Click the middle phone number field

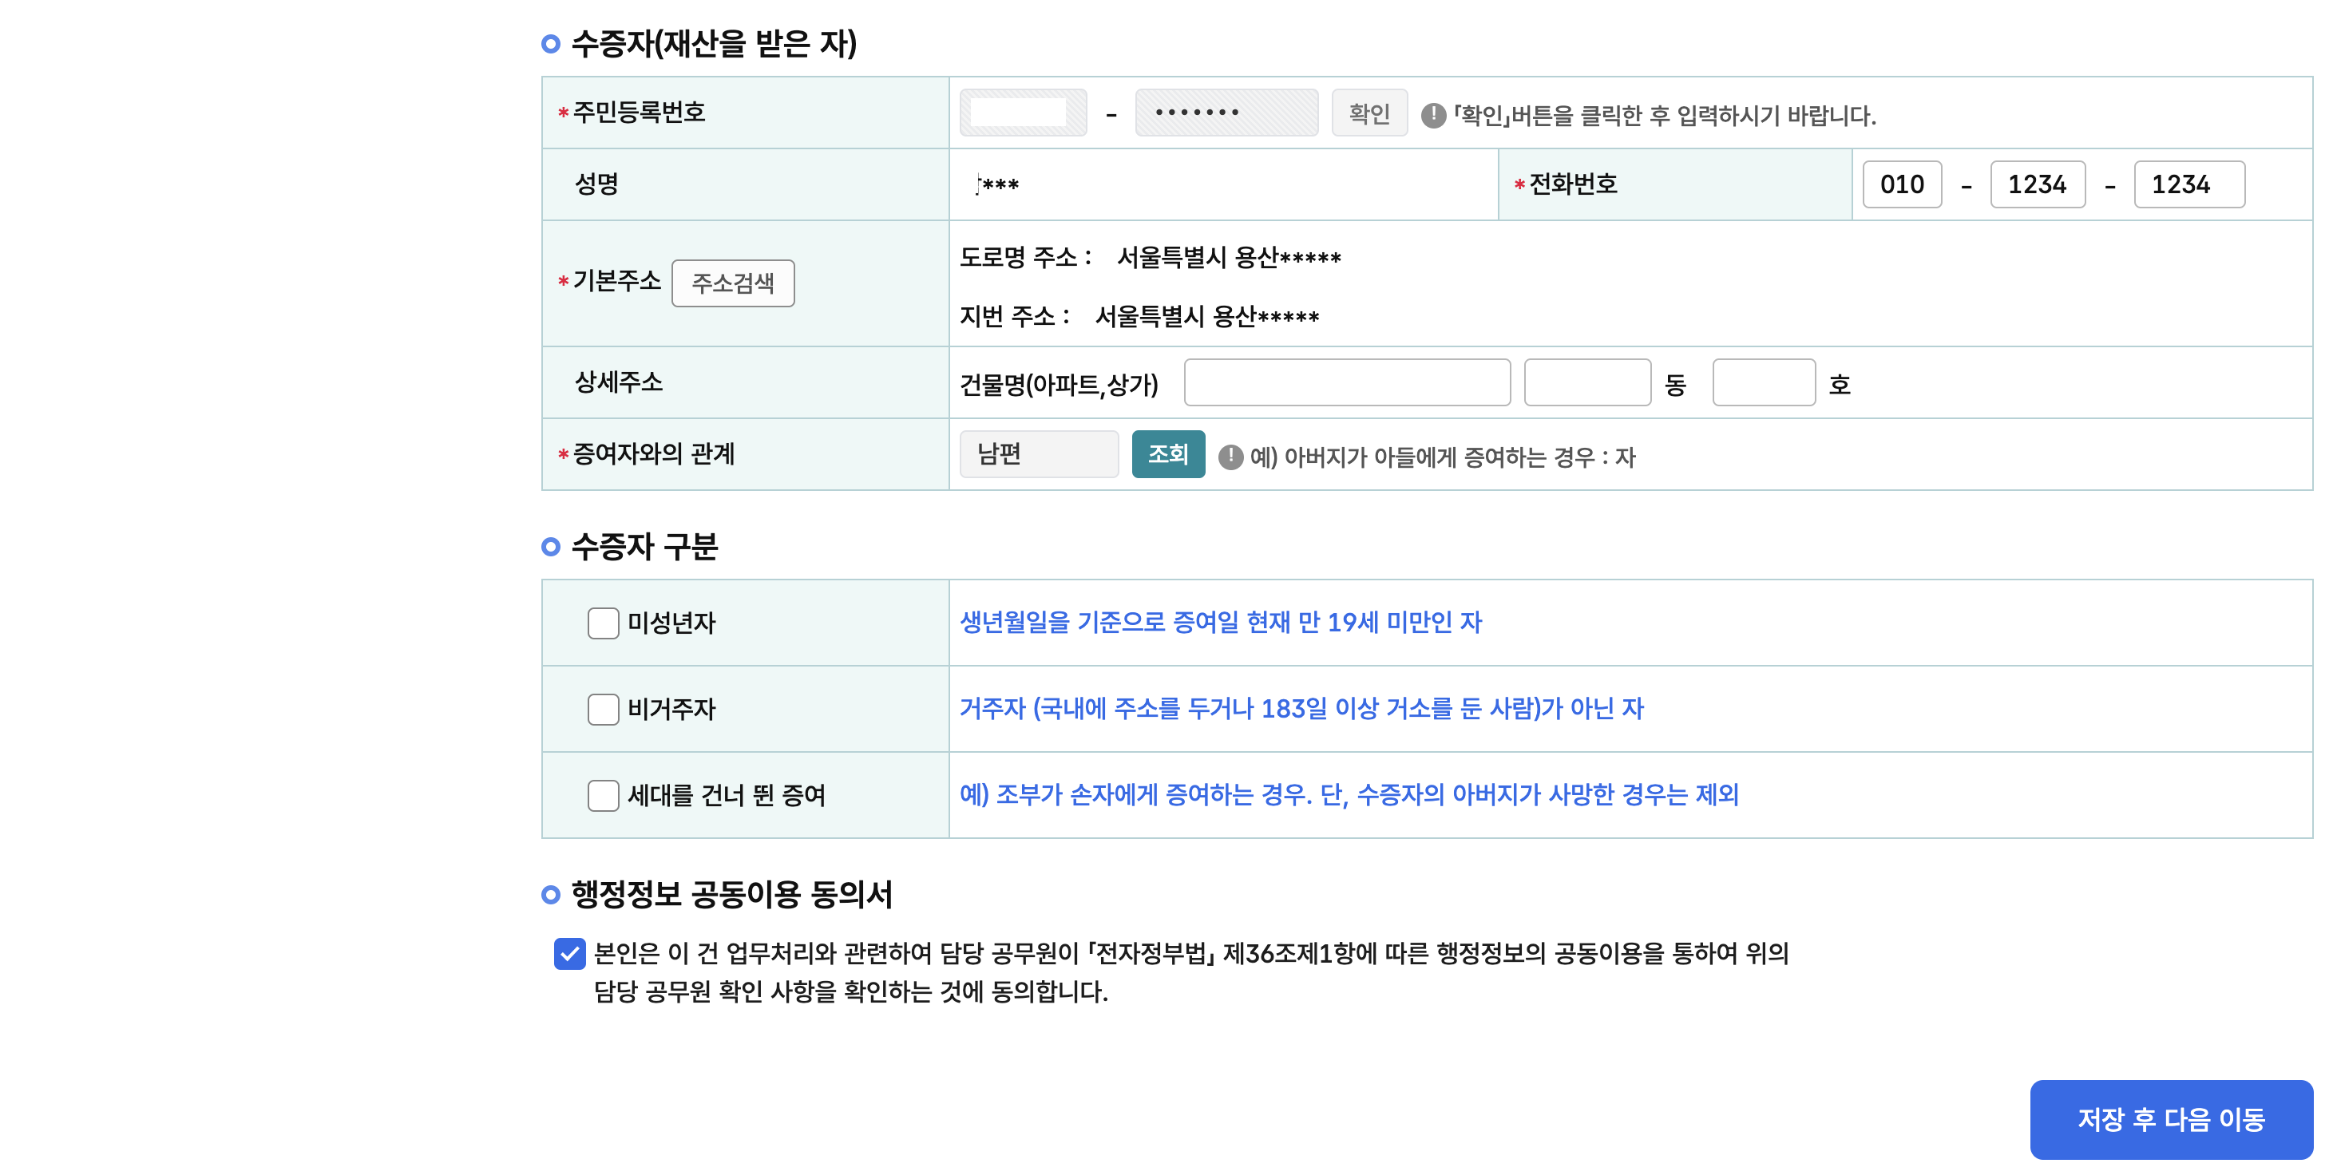(x=2038, y=184)
